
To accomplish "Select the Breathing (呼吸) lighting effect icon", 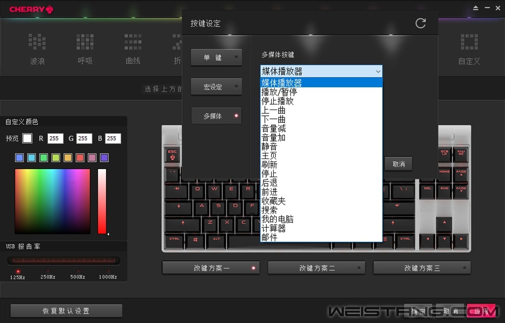I will click(85, 42).
